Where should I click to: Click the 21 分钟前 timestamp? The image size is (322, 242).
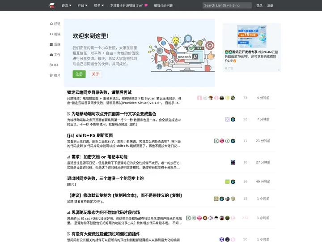263,141
